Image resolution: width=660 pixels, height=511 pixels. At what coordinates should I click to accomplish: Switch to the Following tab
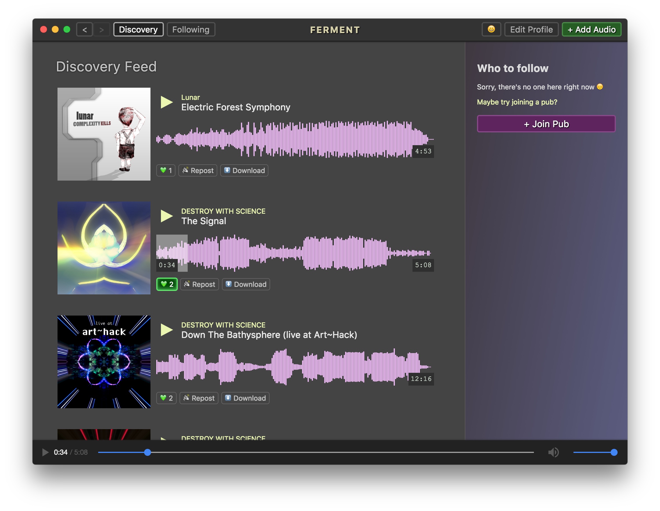pyautogui.click(x=191, y=30)
